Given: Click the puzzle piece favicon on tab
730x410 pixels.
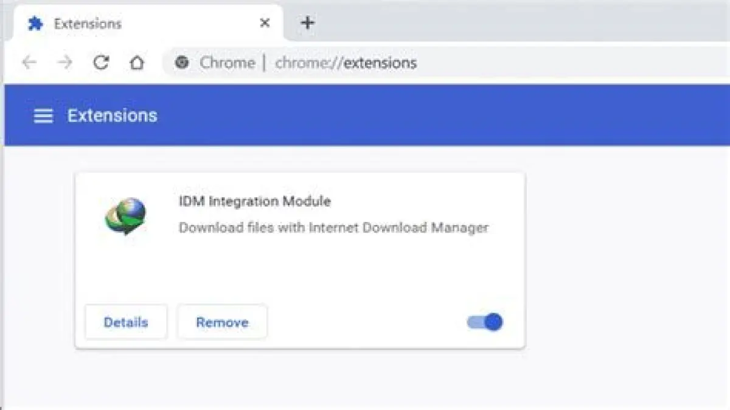Looking at the screenshot, I should tap(36, 24).
